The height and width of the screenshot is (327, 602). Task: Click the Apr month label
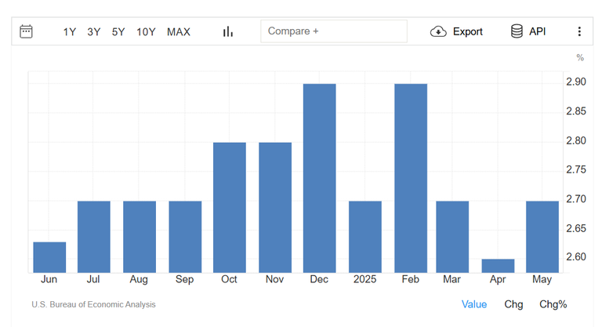tap(498, 279)
